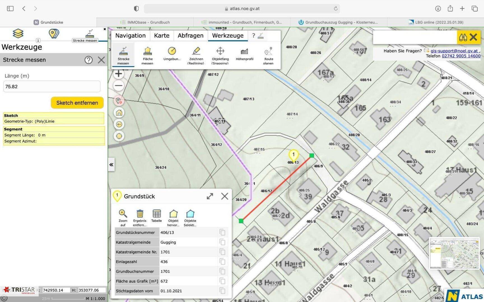Select the Fläche messen tool
Screen dimensions: 484x302
148,55
